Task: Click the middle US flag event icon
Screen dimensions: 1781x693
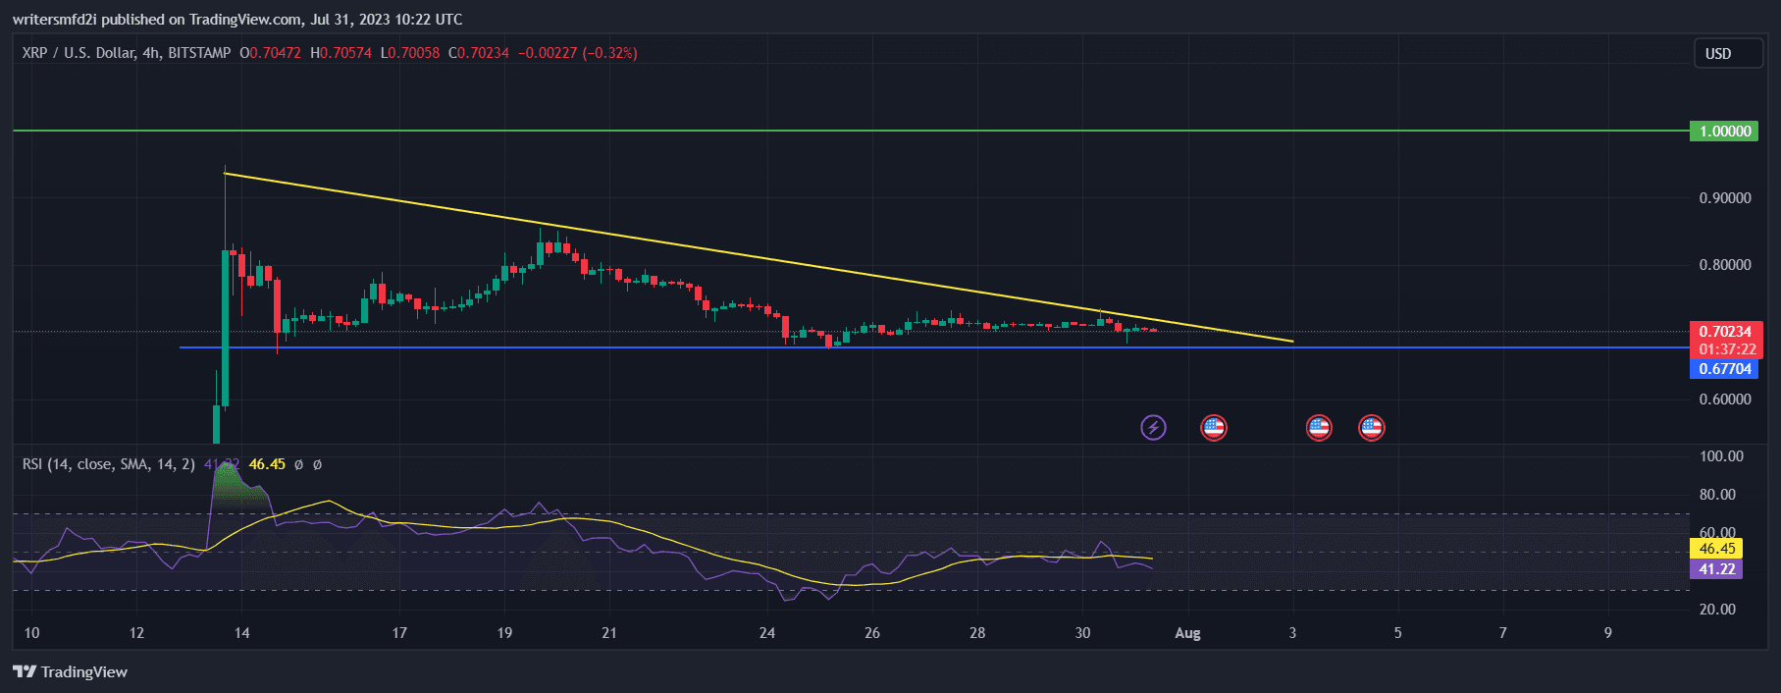Action: (1319, 427)
